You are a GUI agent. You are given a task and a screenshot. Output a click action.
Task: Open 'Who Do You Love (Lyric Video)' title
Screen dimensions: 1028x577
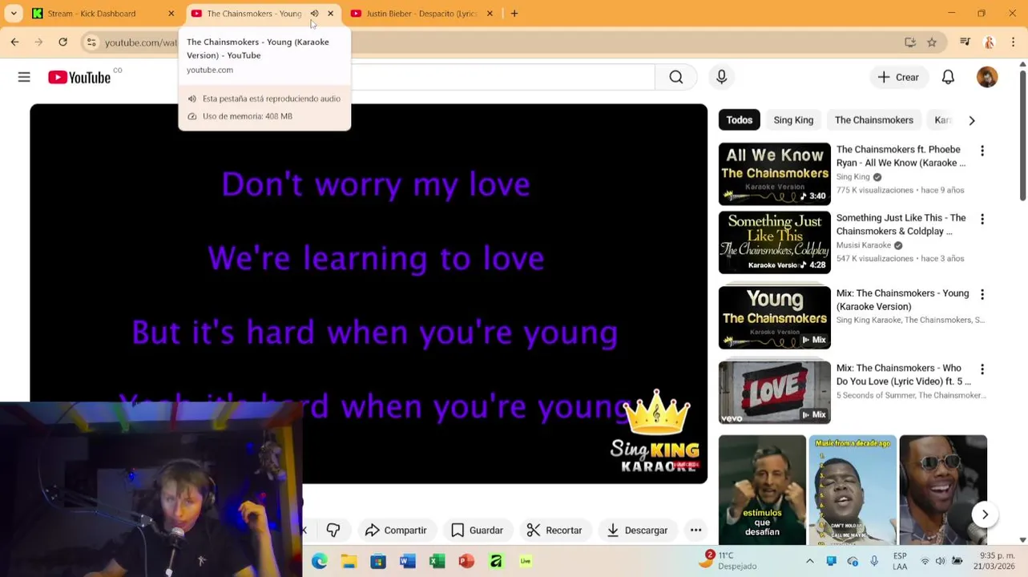click(903, 374)
